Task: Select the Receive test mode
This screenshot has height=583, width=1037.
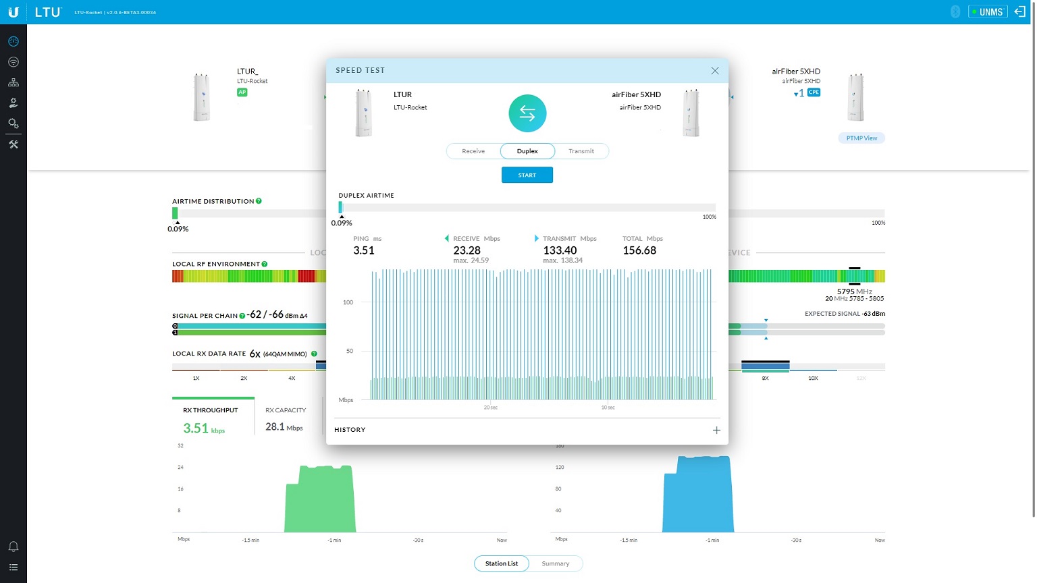Action: click(473, 151)
